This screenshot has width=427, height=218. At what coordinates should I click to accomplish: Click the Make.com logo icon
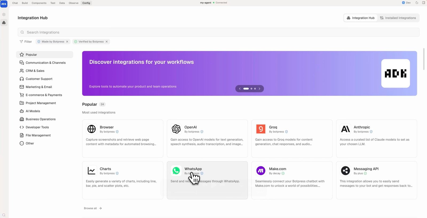coord(261,171)
